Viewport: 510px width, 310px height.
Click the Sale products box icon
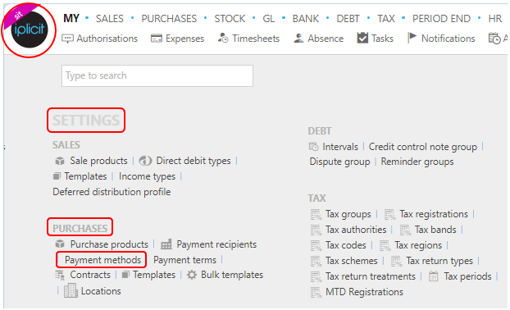click(x=60, y=161)
